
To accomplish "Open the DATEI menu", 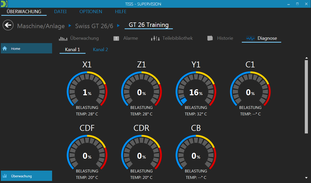I will (x=60, y=12).
